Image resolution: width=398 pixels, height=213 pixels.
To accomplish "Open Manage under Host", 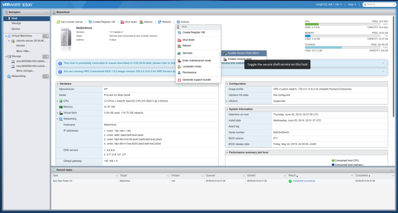I will tap(16, 23).
